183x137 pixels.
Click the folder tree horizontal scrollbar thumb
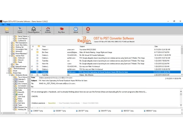(9, 113)
